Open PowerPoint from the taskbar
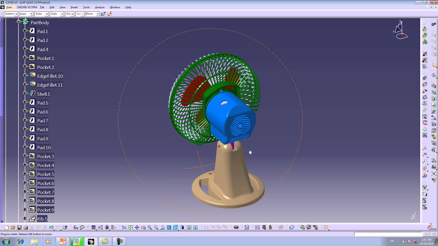The image size is (438, 246). coord(63,242)
